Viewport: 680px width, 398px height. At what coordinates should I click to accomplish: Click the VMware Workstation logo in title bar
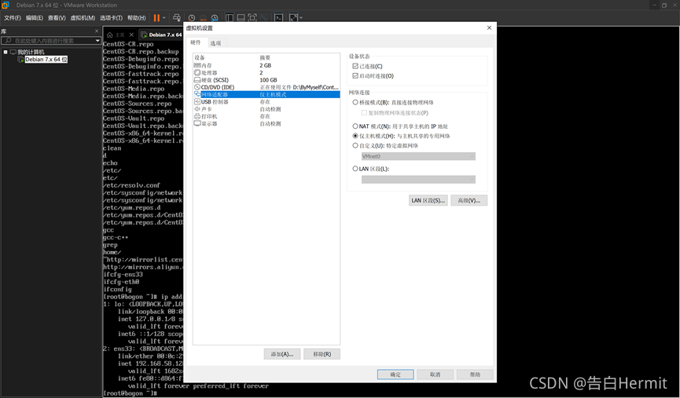[x=6, y=5]
